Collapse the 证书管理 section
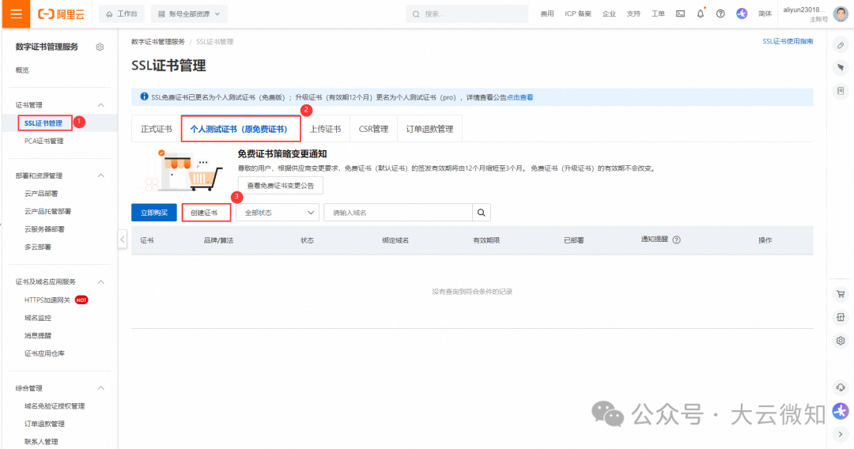Image resolution: width=854 pixels, height=449 pixels. point(100,105)
